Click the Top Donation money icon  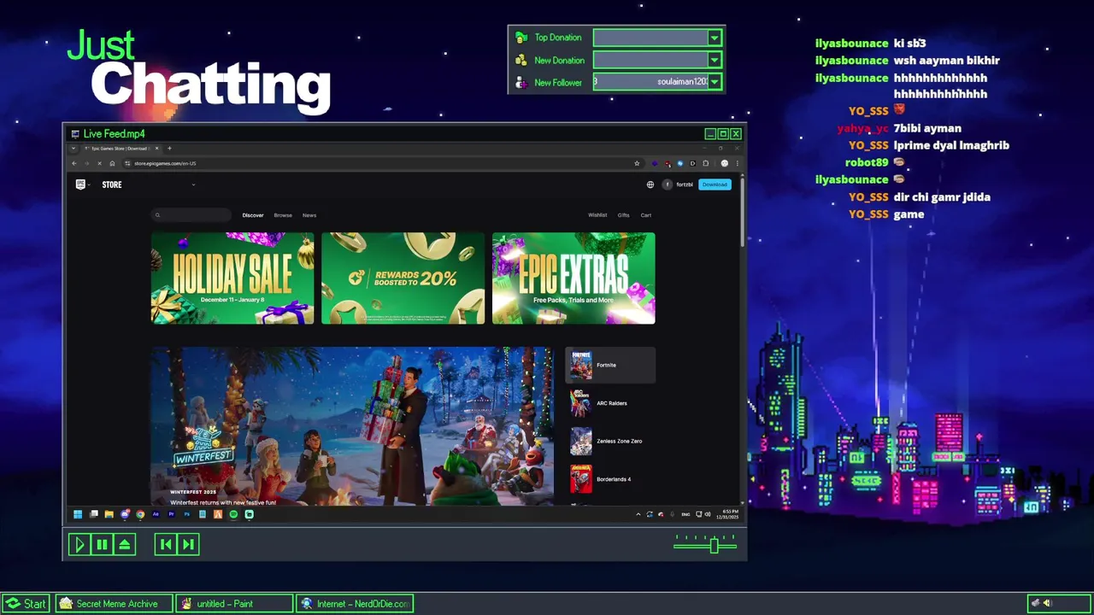pyautogui.click(x=521, y=38)
